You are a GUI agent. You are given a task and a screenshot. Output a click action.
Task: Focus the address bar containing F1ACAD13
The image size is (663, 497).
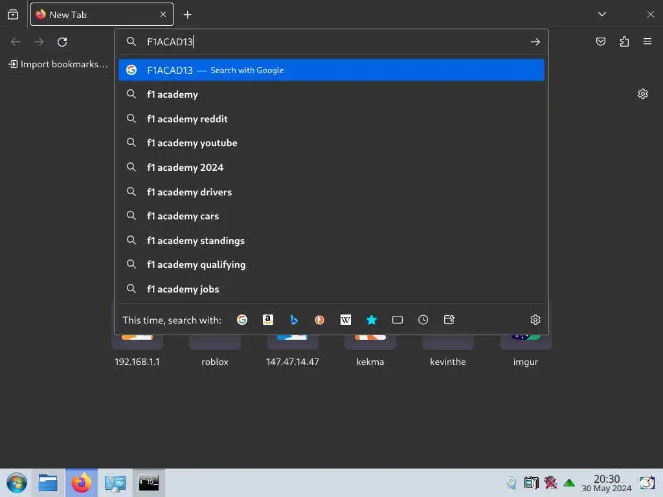point(331,42)
